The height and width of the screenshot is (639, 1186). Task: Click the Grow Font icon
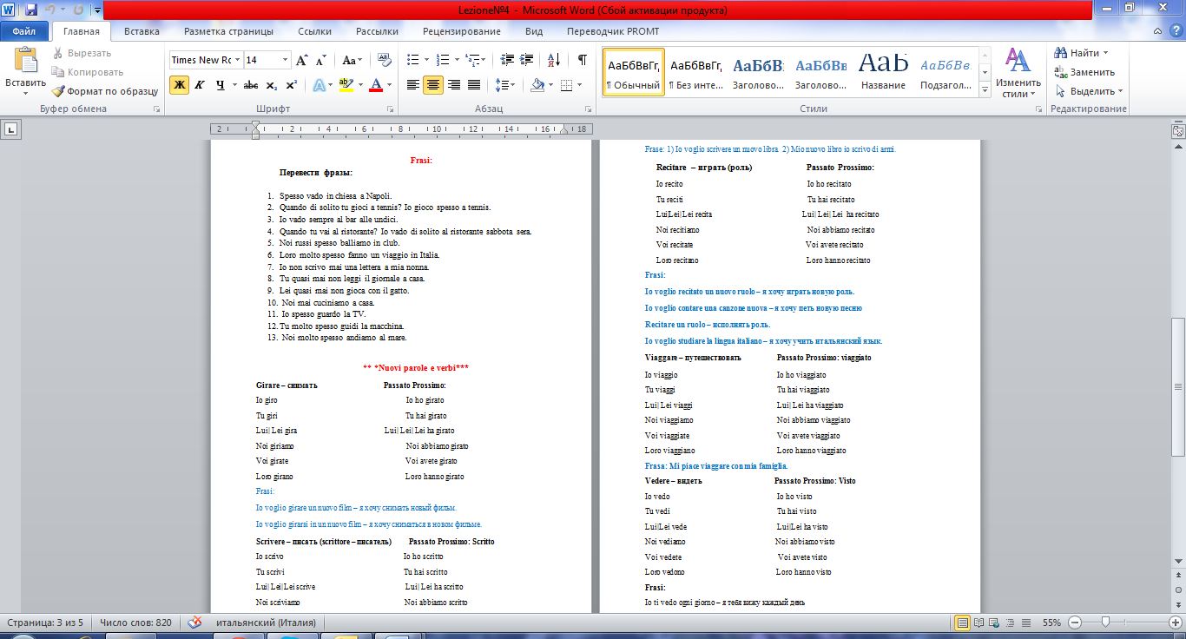click(x=302, y=60)
